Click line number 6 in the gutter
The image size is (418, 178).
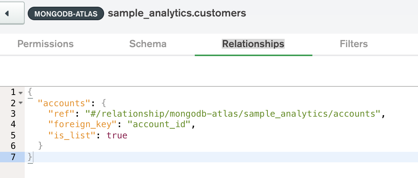[13, 146]
